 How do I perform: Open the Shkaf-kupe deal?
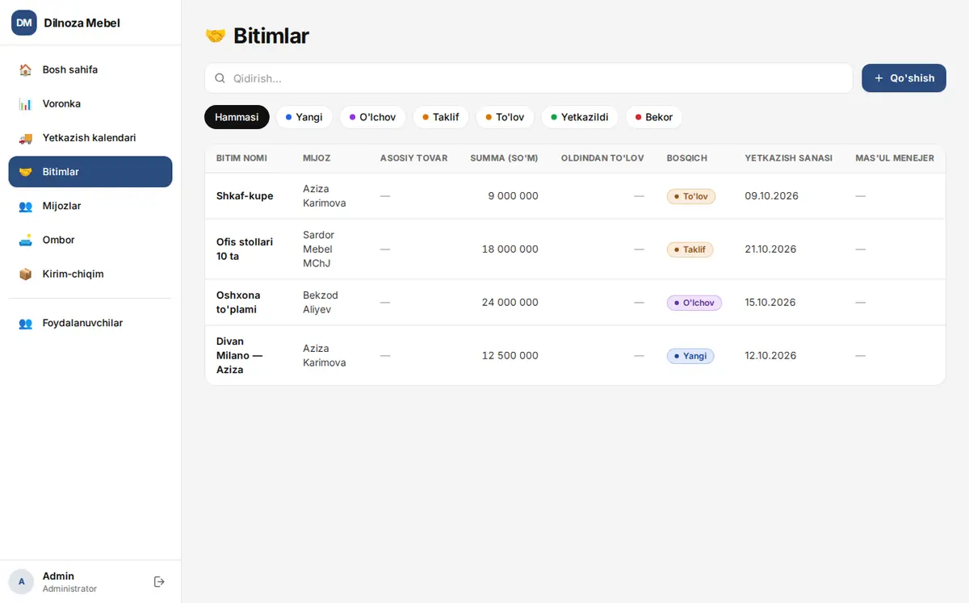point(245,196)
